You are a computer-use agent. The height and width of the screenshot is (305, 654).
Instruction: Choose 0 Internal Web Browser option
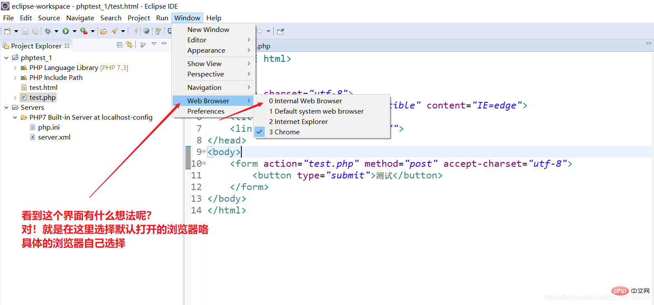(305, 101)
